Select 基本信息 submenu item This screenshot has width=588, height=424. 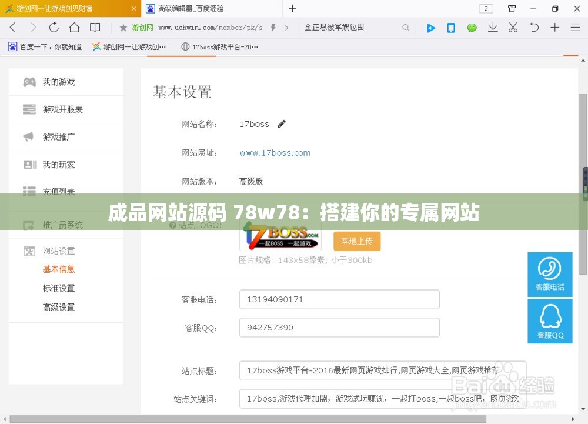pyautogui.click(x=59, y=269)
